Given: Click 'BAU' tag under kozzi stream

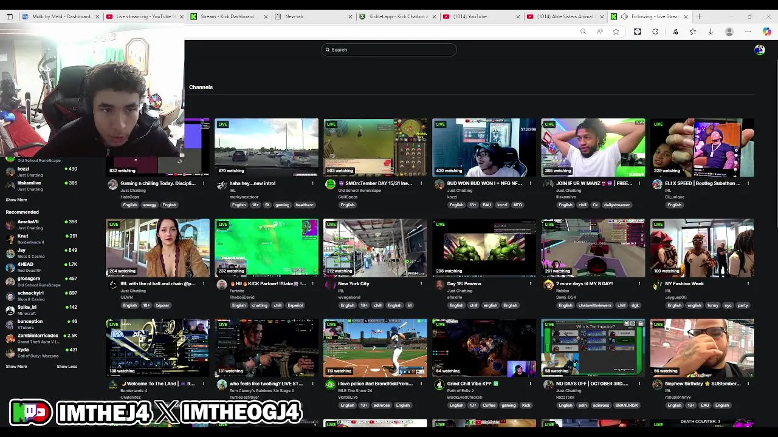Looking at the screenshot, I should (487, 205).
